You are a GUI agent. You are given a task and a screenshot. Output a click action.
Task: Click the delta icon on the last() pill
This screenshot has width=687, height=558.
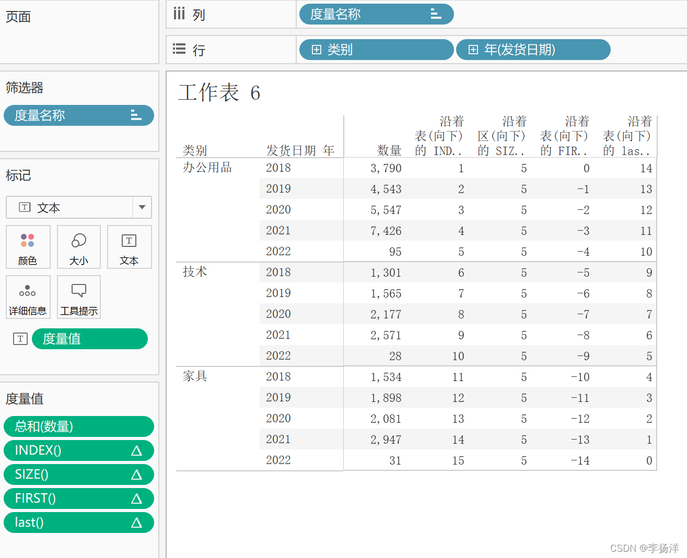pos(136,523)
